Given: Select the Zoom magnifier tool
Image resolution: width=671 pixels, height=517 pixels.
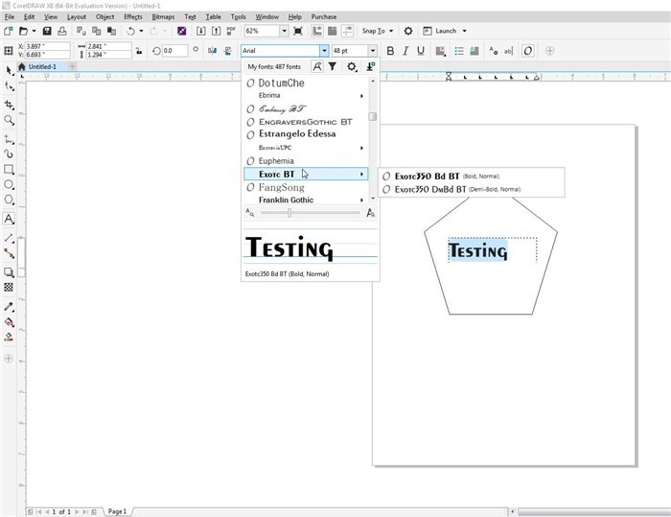Looking at the screenshot, I should 9,120.
